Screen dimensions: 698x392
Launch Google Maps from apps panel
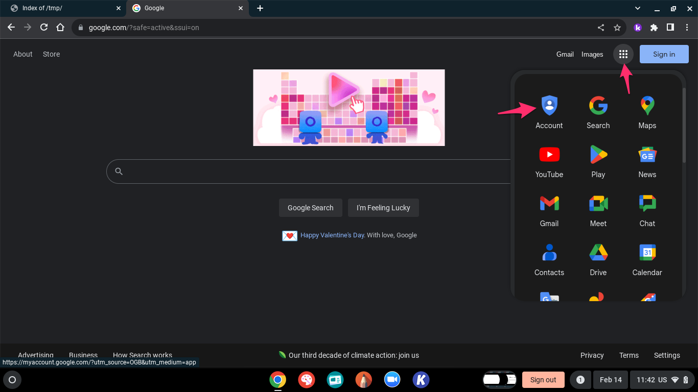click(647, 112)
